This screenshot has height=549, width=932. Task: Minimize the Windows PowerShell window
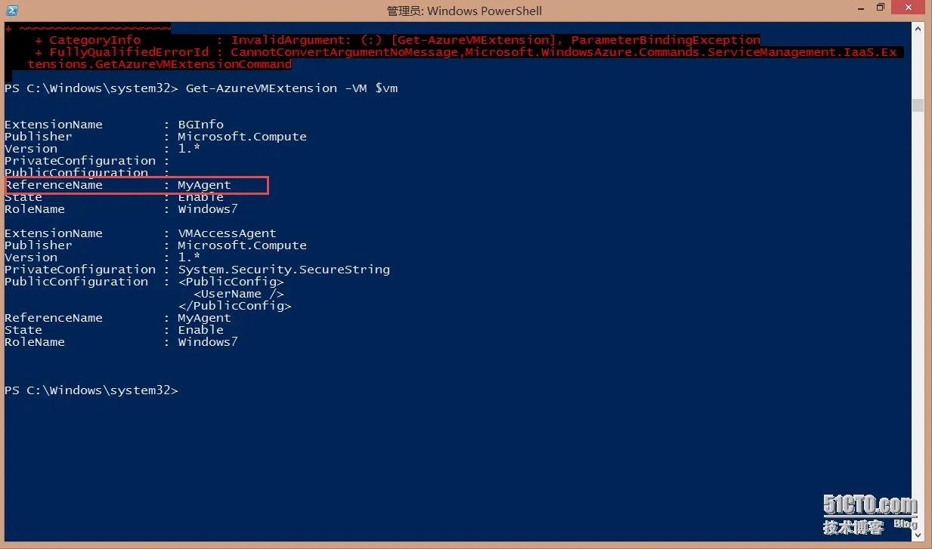point(859,8)
